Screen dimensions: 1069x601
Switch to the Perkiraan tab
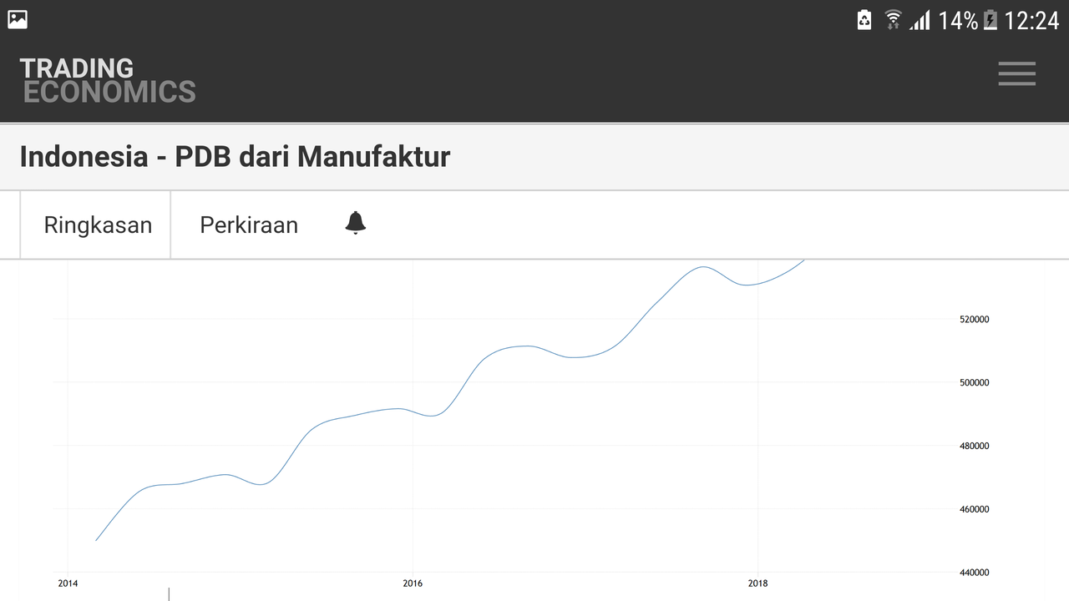[x=249, y=225]
